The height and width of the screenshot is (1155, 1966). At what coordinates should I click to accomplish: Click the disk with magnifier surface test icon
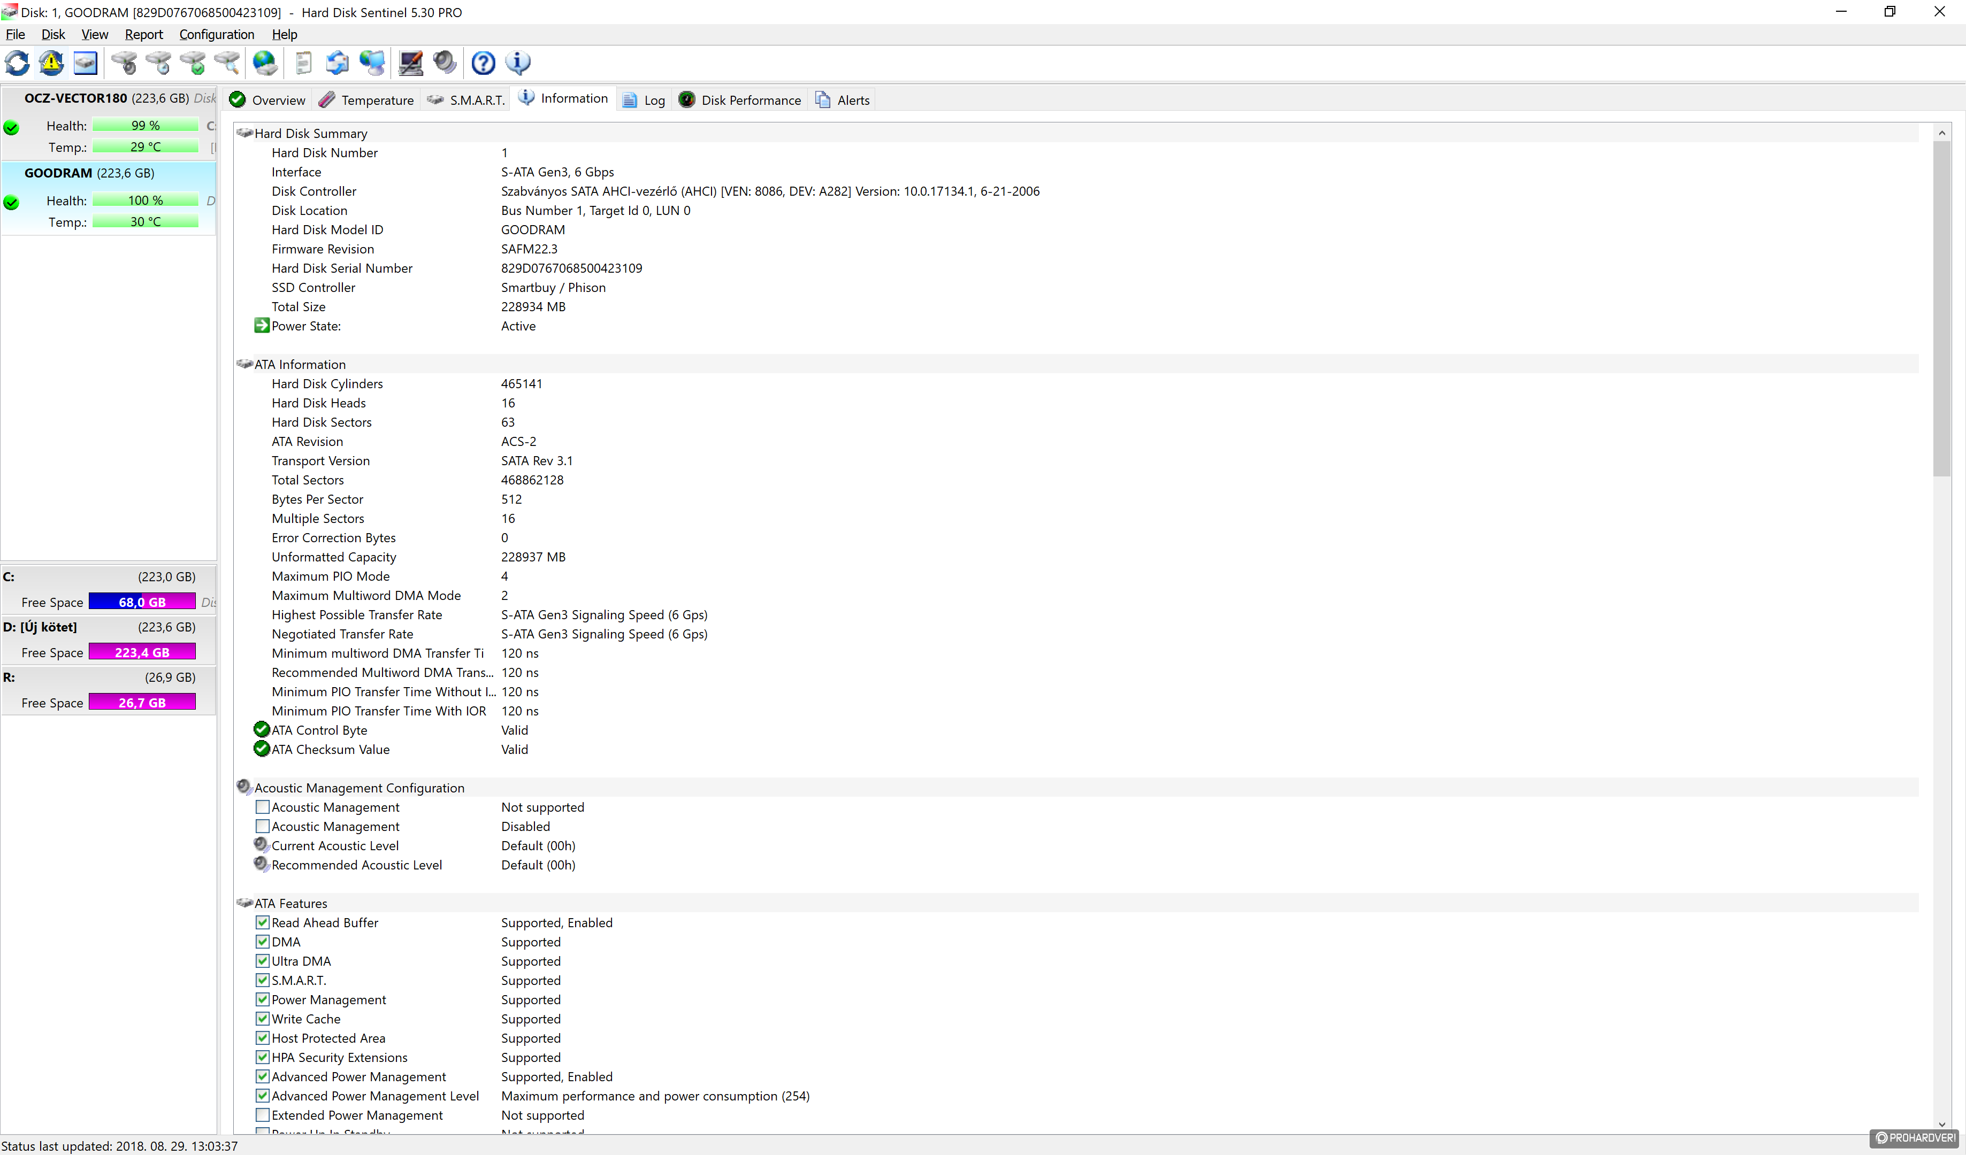(227, 63)
